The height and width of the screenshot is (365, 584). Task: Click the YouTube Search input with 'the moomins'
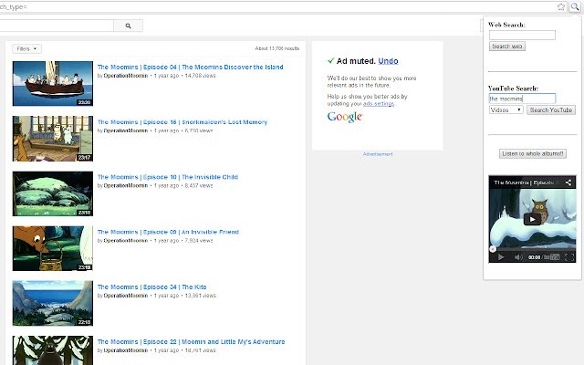click(522, 99)
